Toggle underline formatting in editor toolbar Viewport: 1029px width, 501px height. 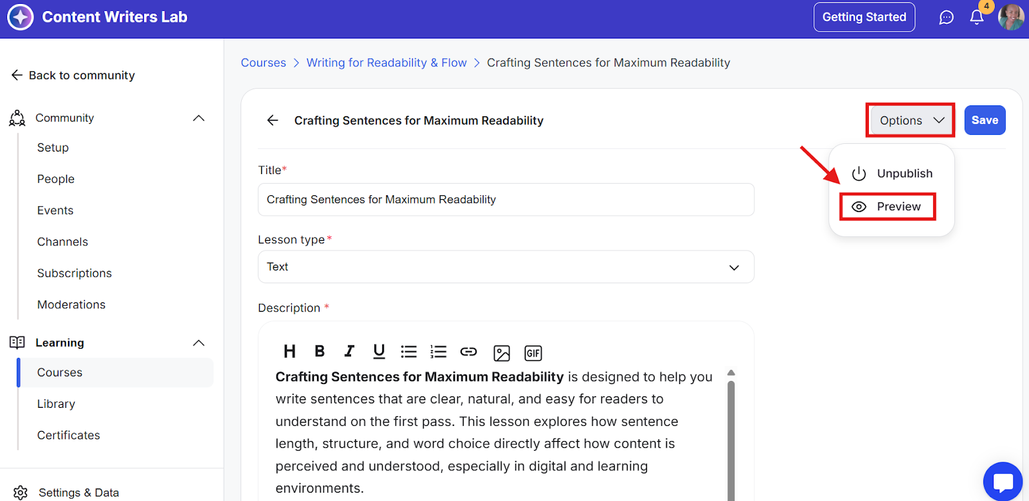click(379, 351)
